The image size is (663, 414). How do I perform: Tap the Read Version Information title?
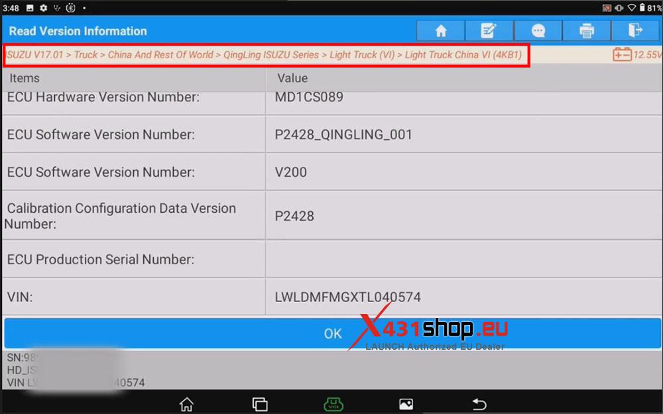(x=78, y=31)
